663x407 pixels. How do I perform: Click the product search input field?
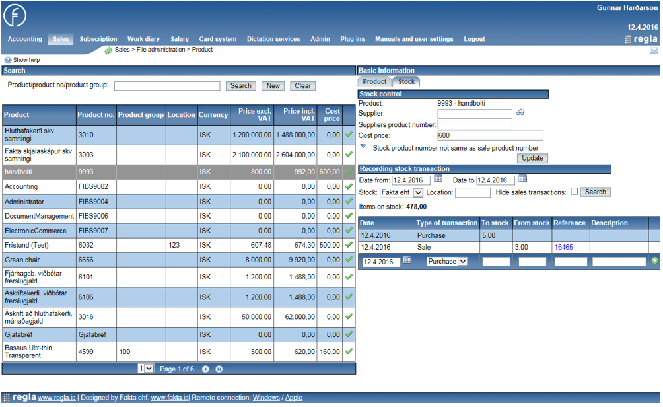(167, 86)
